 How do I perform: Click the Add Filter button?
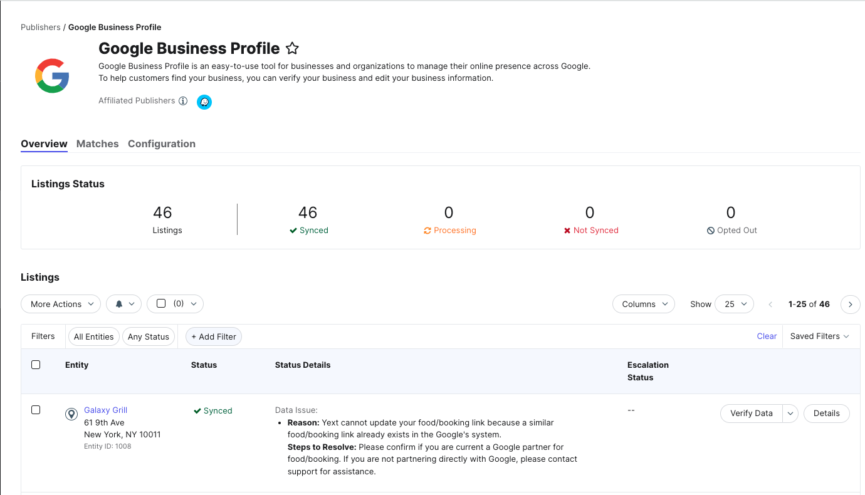pos(214,336)
